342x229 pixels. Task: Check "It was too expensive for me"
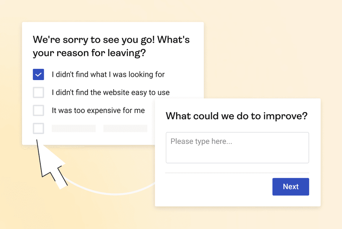pos(38,111)
